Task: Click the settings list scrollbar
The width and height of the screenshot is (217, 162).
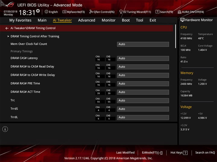Action: point(175,36)
